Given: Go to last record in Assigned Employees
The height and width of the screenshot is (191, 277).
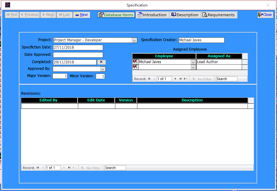Looking at the screenshot, I should pyautogui.click(x=180, y=79).
